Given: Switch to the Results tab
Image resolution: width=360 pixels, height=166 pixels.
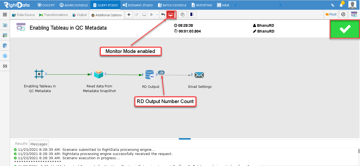Looking at the screenshot, I should point(21,144).
